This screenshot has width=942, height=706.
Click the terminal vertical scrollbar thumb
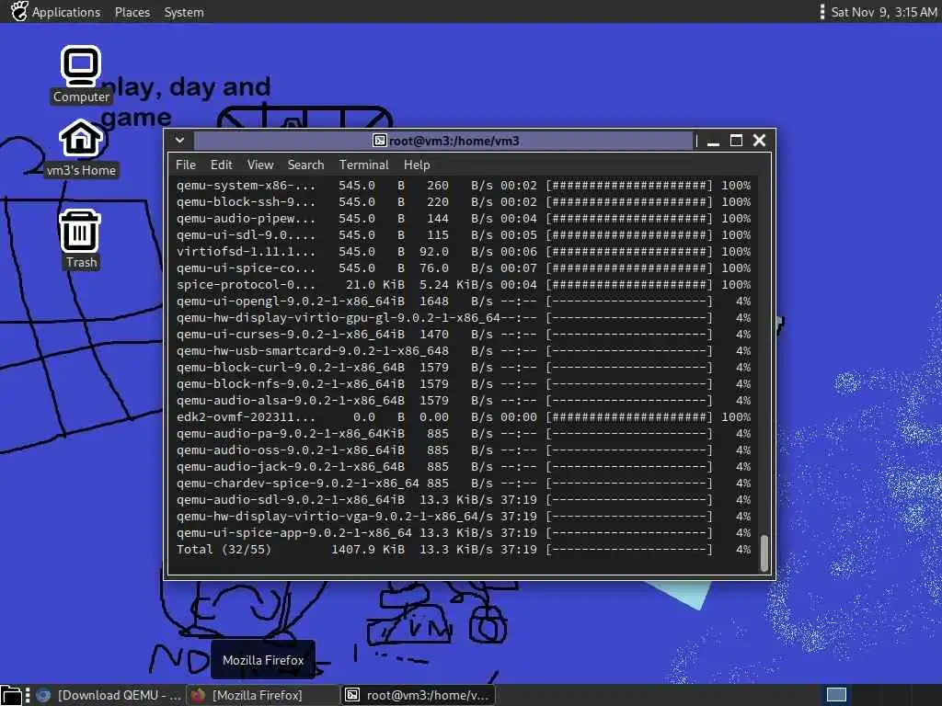[764, 552]
